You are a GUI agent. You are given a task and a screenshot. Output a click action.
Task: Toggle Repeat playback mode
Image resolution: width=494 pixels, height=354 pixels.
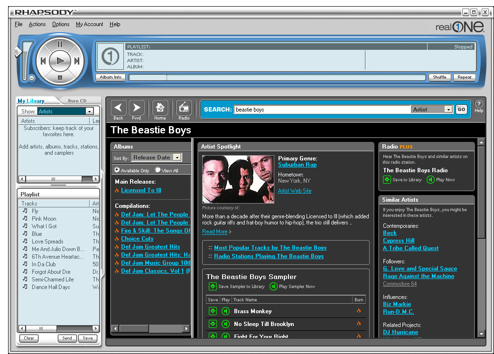click(x=465, y=77)
